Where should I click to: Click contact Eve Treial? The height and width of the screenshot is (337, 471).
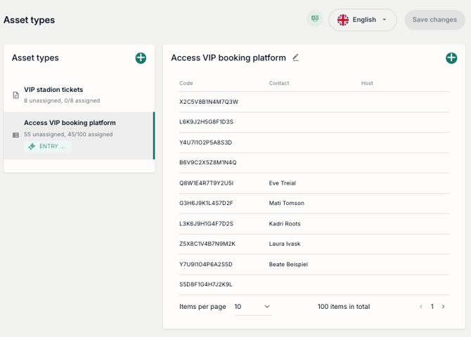pyautogui.click(x=282, y=183)
